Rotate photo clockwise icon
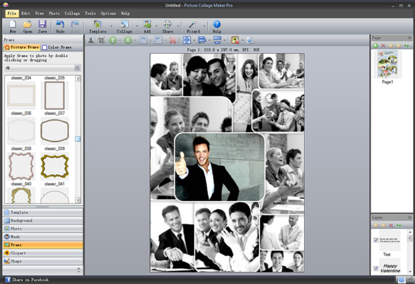This screenshot has width=415, height=284. click(x=143, y=40)
